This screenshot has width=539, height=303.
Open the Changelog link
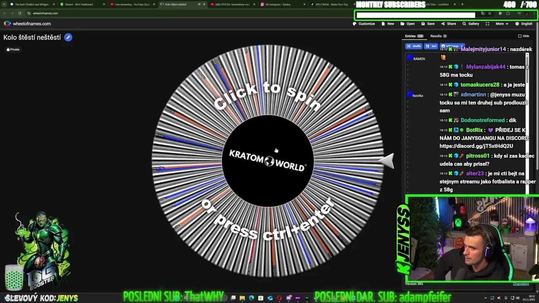(x=520, y=284)
